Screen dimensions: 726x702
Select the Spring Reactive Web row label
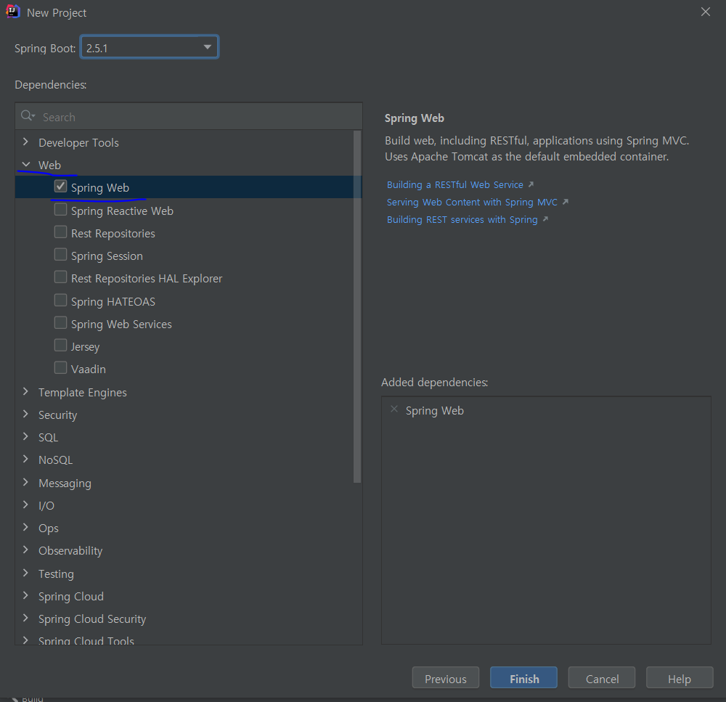[122, 211]
